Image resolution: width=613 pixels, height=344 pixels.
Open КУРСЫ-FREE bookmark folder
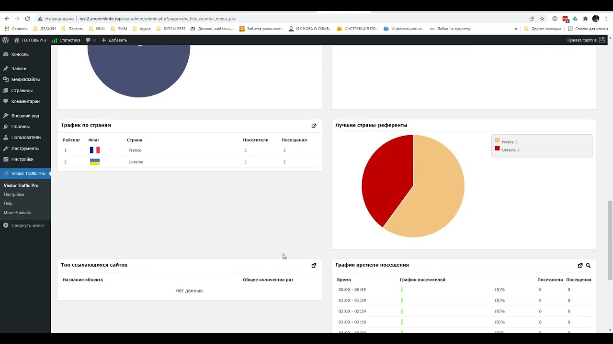point(171,29)
